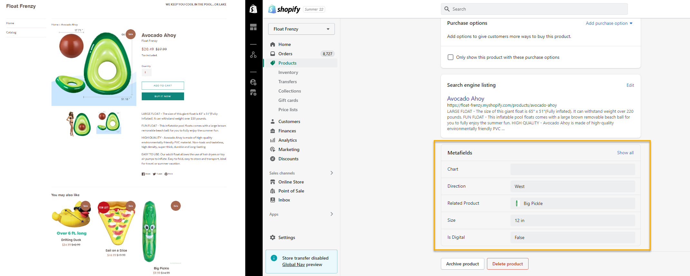Screen dimensions: 690x276
Task: Click the Marketing target icon
Action: point(273,149)
